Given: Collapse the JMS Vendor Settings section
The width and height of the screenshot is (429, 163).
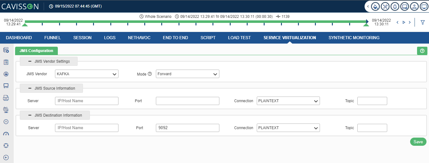Looking at the screenshot, I should tap(30, 61).
